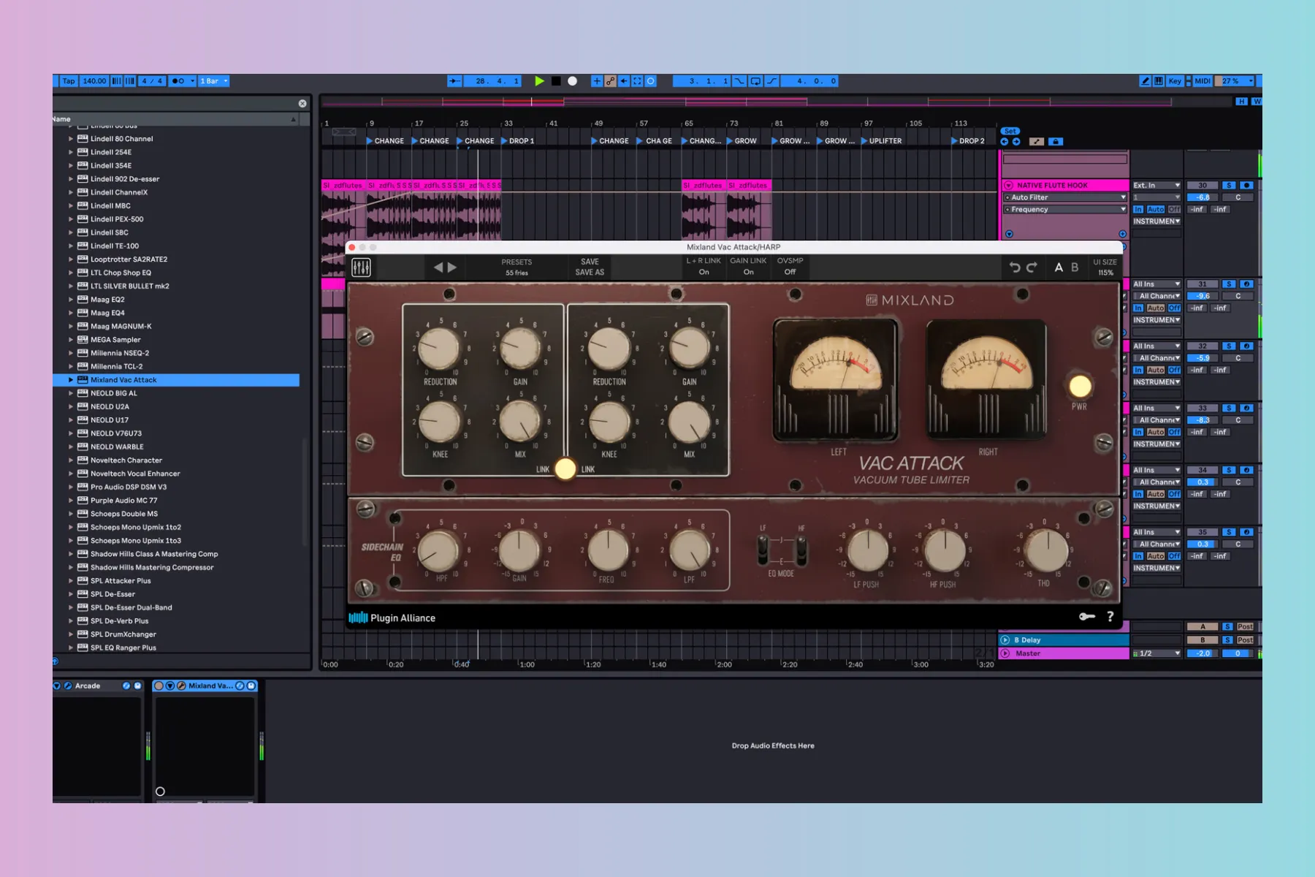Viewport: 1315px width, 877px height.
Task: Open the plugin license key icon
Action: point(1087,617)
